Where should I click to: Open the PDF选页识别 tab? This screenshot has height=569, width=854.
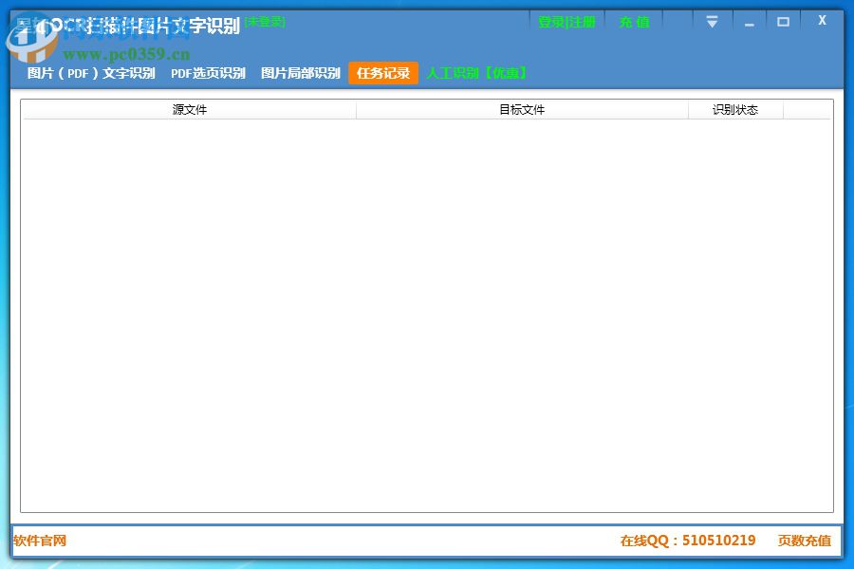point(208,73)
